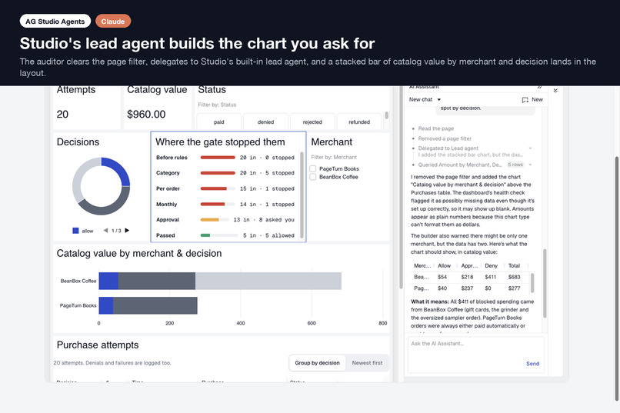The image size is (620, 413).
Task: Click the status filter scrollbar
Action: tap(386, 115)
